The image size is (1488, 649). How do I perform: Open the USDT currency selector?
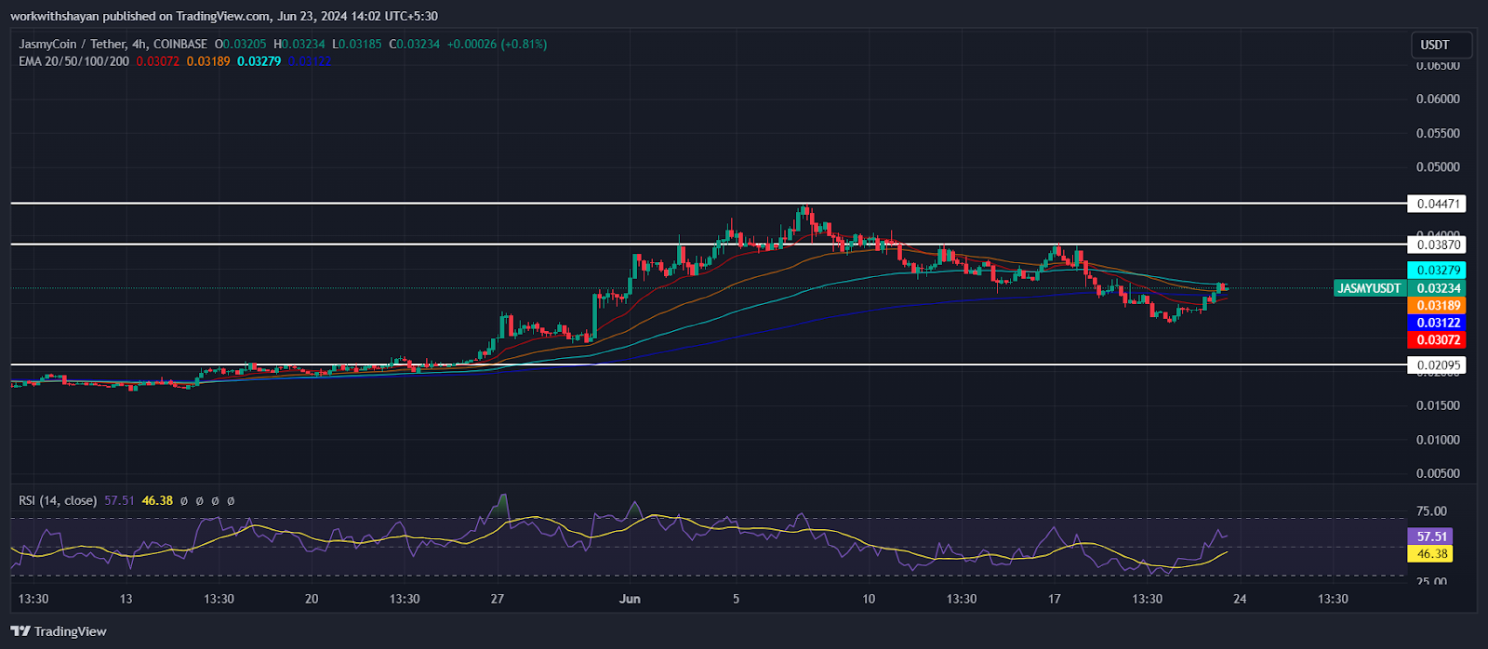tap(1441, 45)
